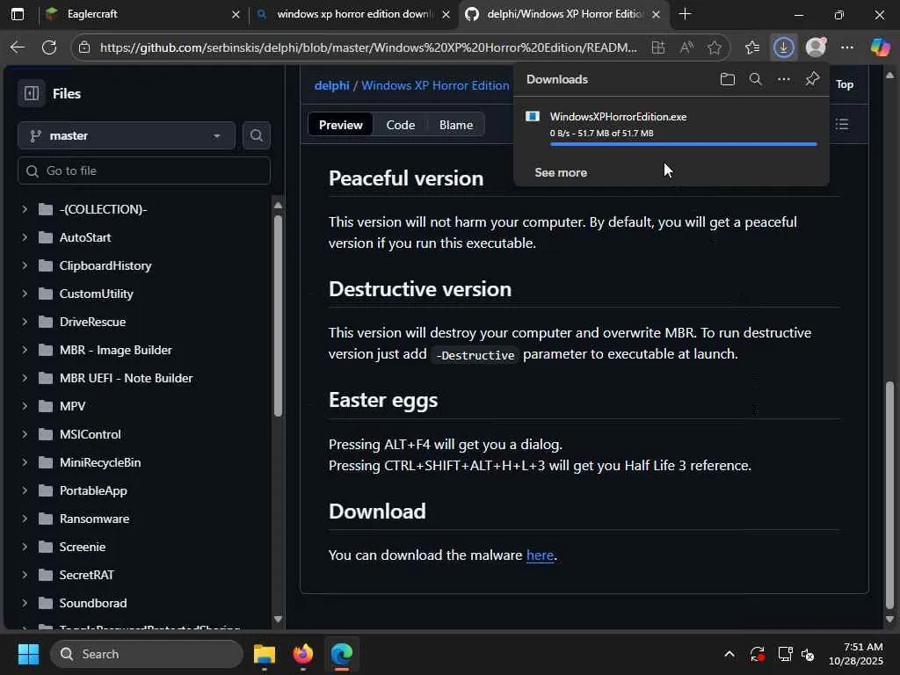Open Edge Settings and more menu
The image size is (900, 675).
click(x=847, y=47)
